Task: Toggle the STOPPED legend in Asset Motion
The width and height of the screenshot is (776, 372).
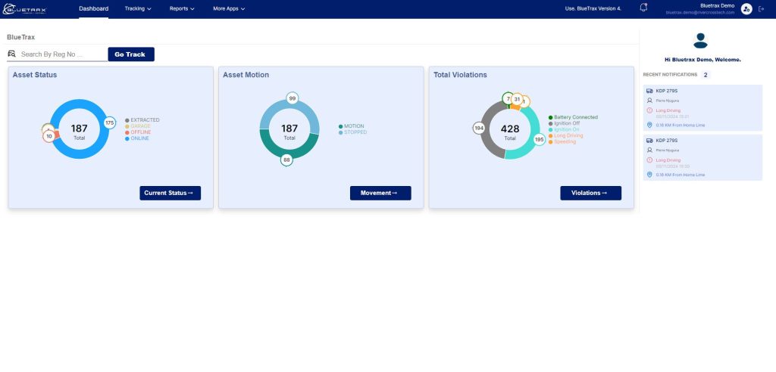Action: pos(354,132)
